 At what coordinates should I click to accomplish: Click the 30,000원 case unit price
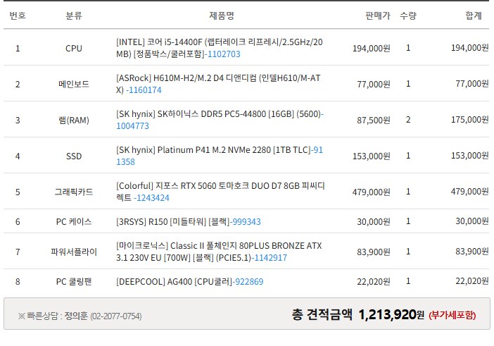coord(374,222)
